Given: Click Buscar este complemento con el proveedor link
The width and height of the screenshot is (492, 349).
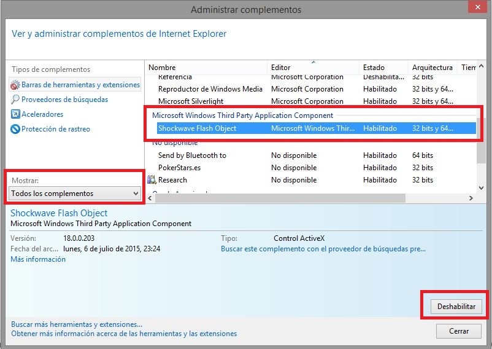Looking at the screenshot, I should [x=323, y=249].
